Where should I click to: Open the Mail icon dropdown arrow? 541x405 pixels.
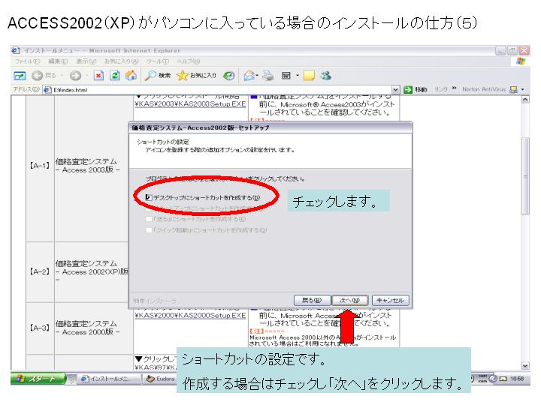click(257, 76)
